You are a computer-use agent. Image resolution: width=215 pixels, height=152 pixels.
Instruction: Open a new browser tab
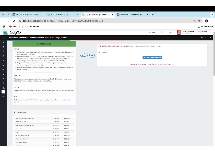pos(153,14)
